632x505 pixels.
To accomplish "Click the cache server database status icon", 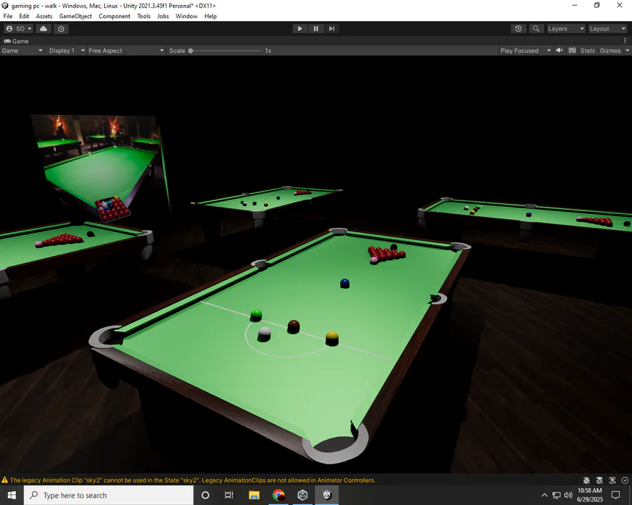I will pyautogui.click(x=600, y=480).
